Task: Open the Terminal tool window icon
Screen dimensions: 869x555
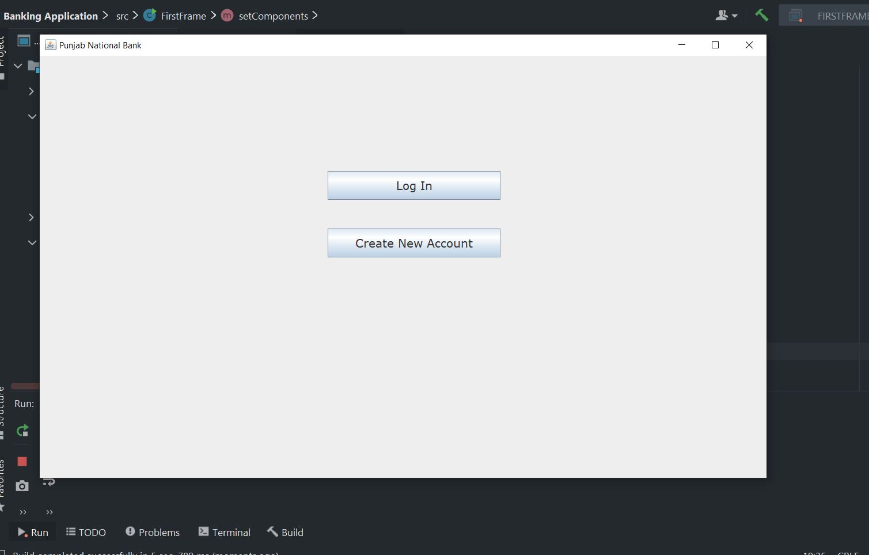Action: pyautogui.click(x=203, y=531)
